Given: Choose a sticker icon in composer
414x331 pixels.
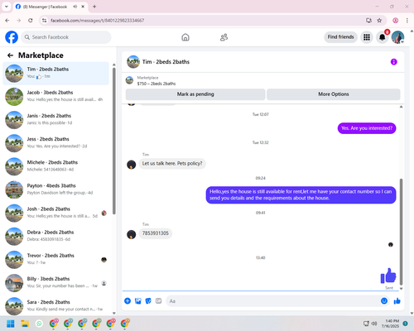Looking at the screenshot, I should click(148, 301).
